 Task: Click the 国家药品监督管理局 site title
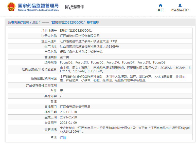pos(38,5)
